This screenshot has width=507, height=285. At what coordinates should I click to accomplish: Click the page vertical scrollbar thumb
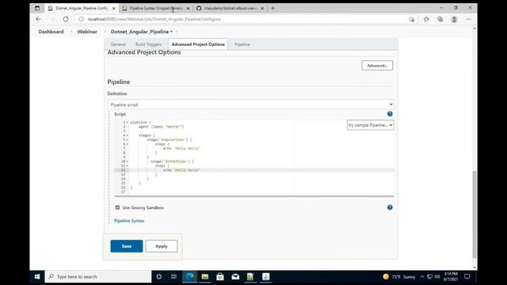point(475,215)
